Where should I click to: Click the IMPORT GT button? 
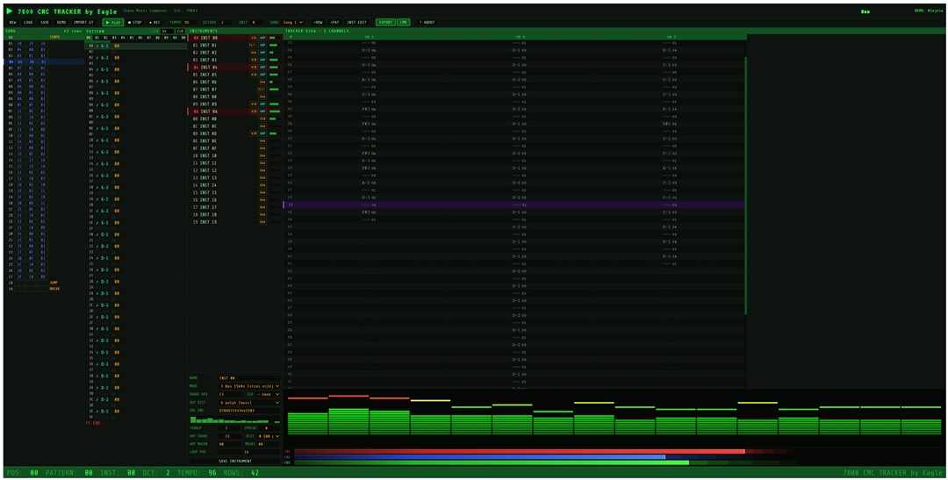coord(83,22)
